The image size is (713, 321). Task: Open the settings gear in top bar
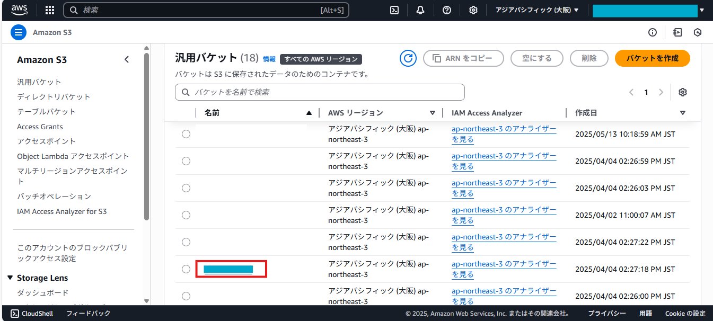coord(473,10)
